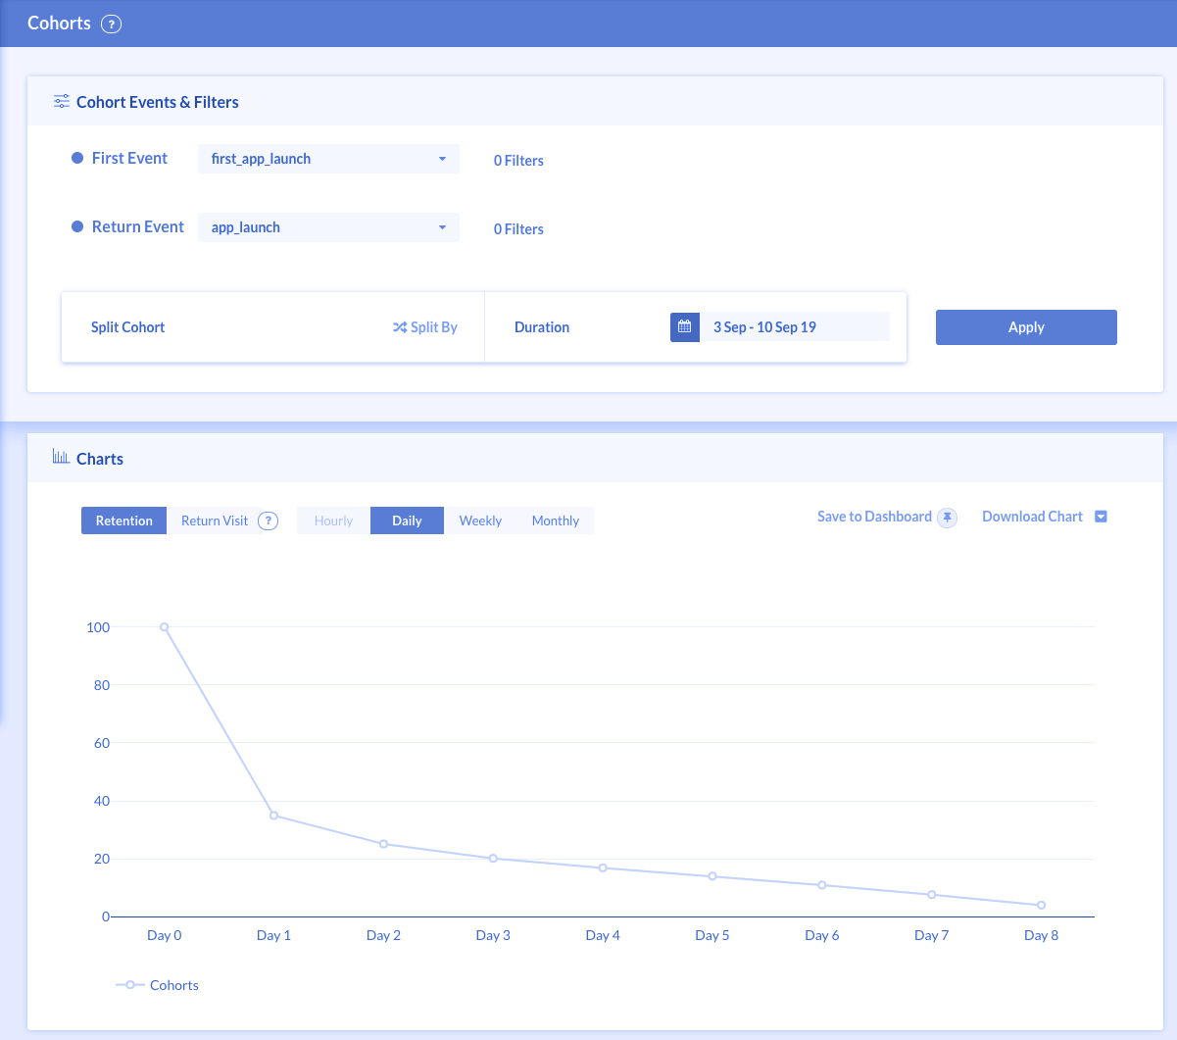
Task: Click the Charts bar chart icon
Action: point(60,457)
